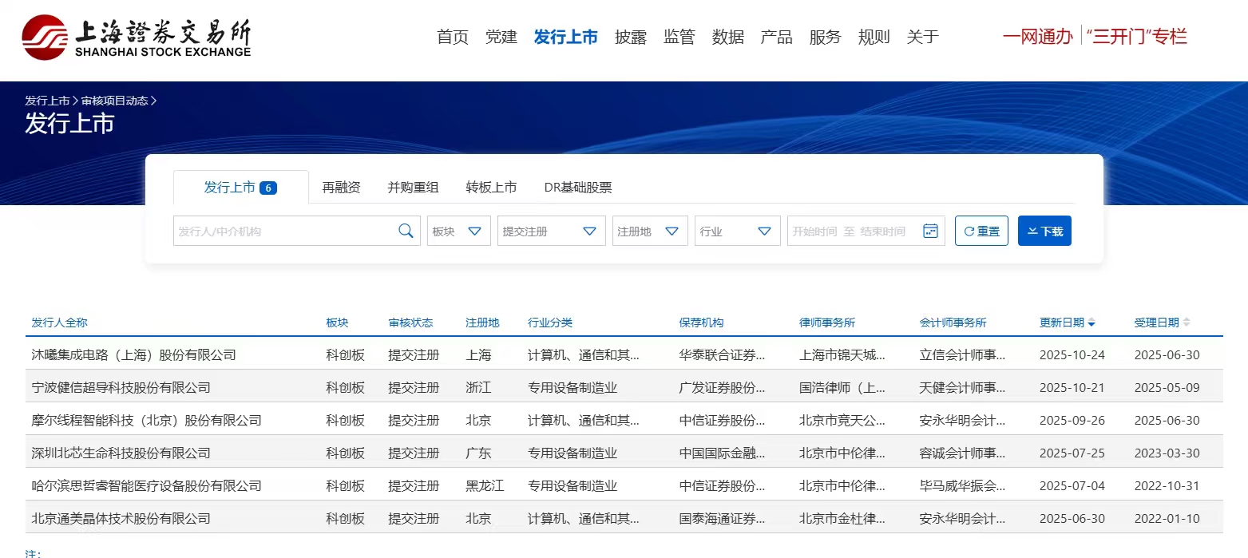This screenshot has height=558, width=1248.
Task: Click the Shanghai Stock Exchange logo
Action: 137,37
